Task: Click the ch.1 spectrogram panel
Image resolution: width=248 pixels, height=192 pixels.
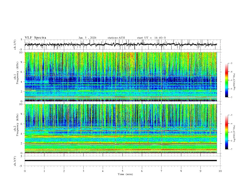Action: click(x=121, y=77)
